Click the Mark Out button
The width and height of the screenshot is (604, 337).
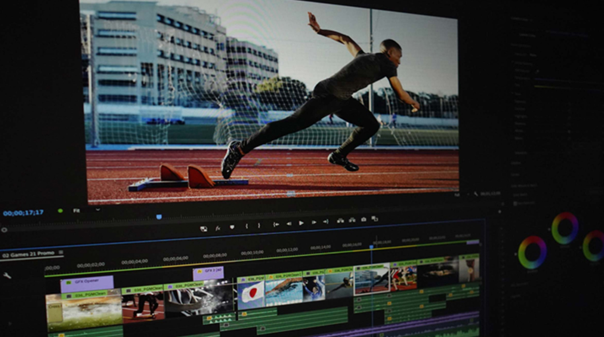(259, 226)
